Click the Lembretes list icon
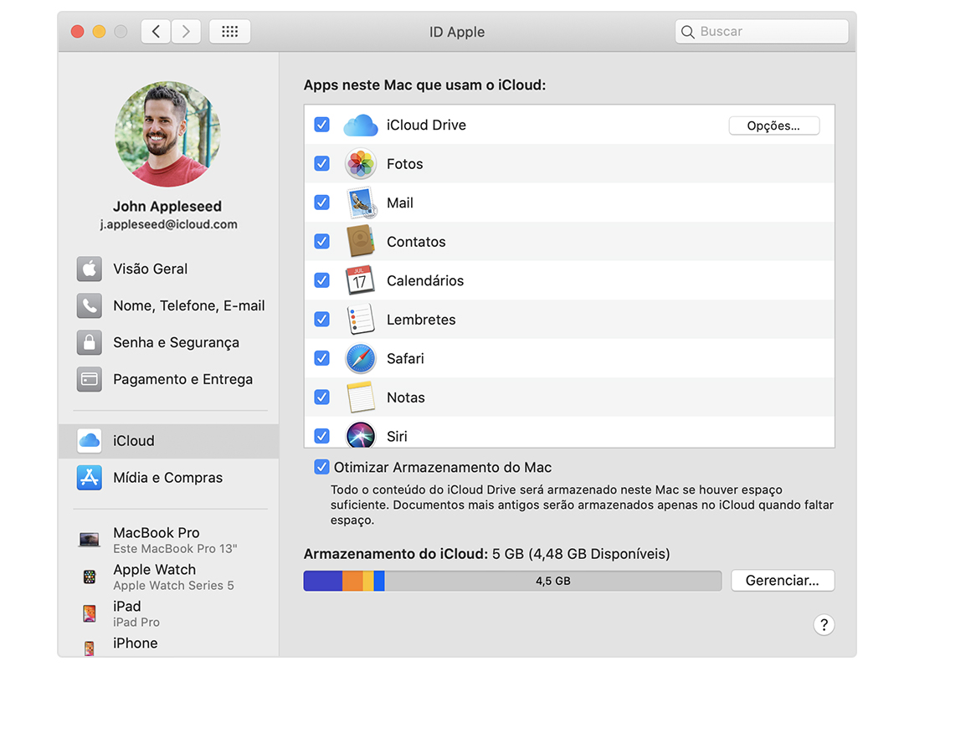The image size is (976, 733). [361, 320]
